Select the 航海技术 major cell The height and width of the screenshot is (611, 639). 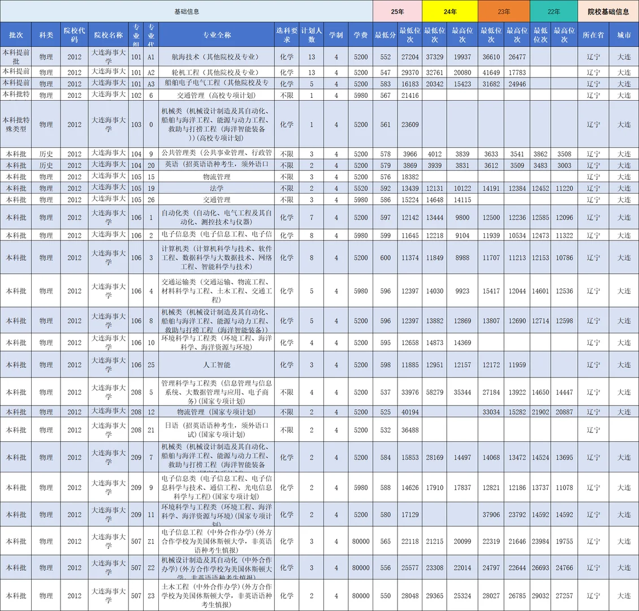[x=217, y=57]
